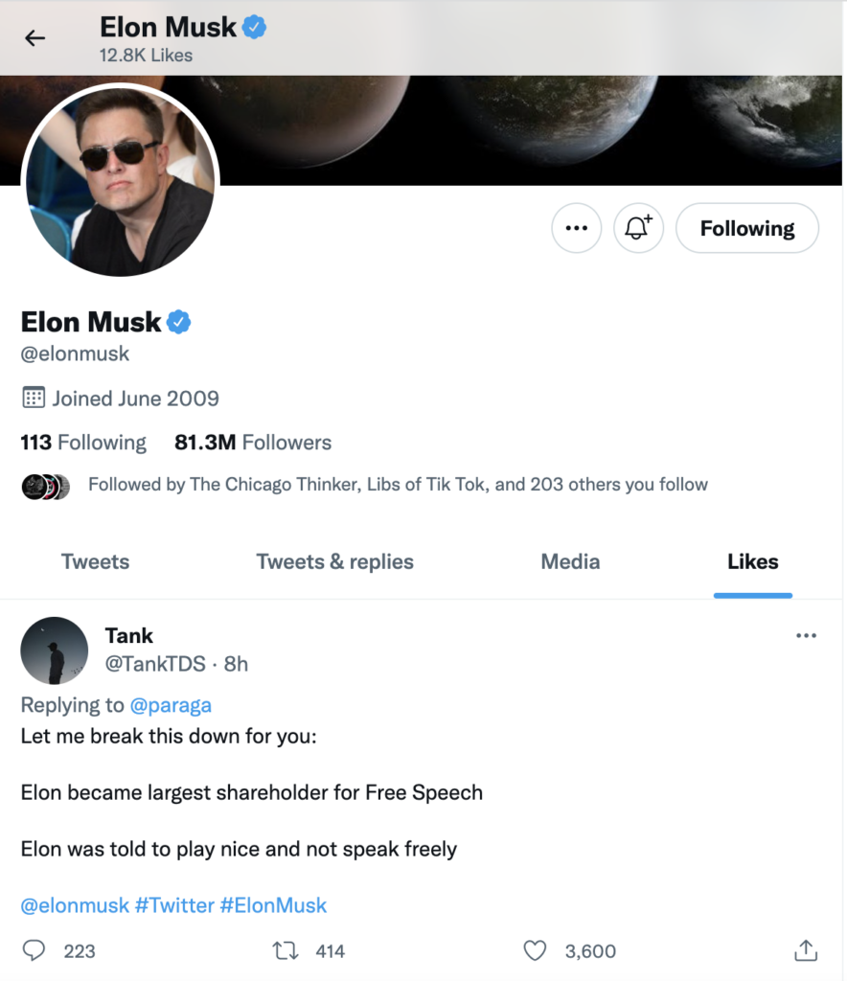Expand the Tank tweet's more options menu

[x=806, y=635]
